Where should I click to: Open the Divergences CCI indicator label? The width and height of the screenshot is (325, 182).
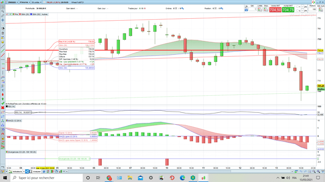[x=21, y=152]
